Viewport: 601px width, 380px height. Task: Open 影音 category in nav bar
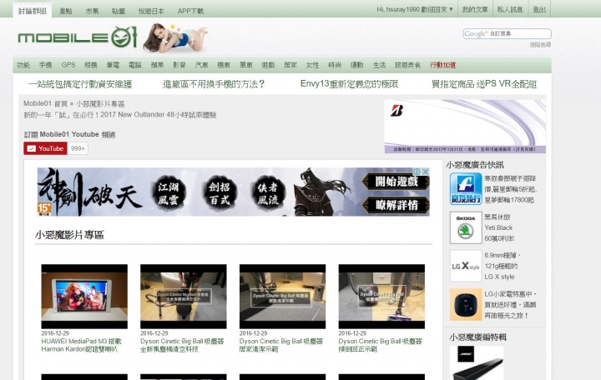point(179,65)
